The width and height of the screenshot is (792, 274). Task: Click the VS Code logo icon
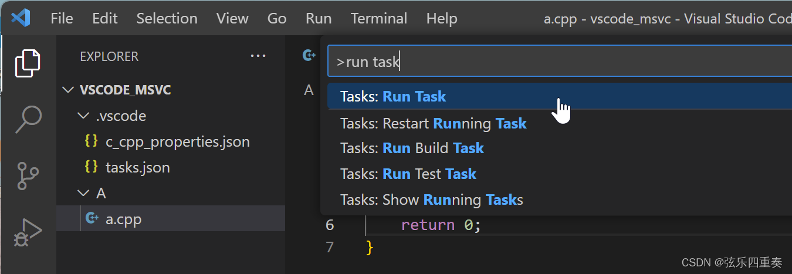coord(21,18)
